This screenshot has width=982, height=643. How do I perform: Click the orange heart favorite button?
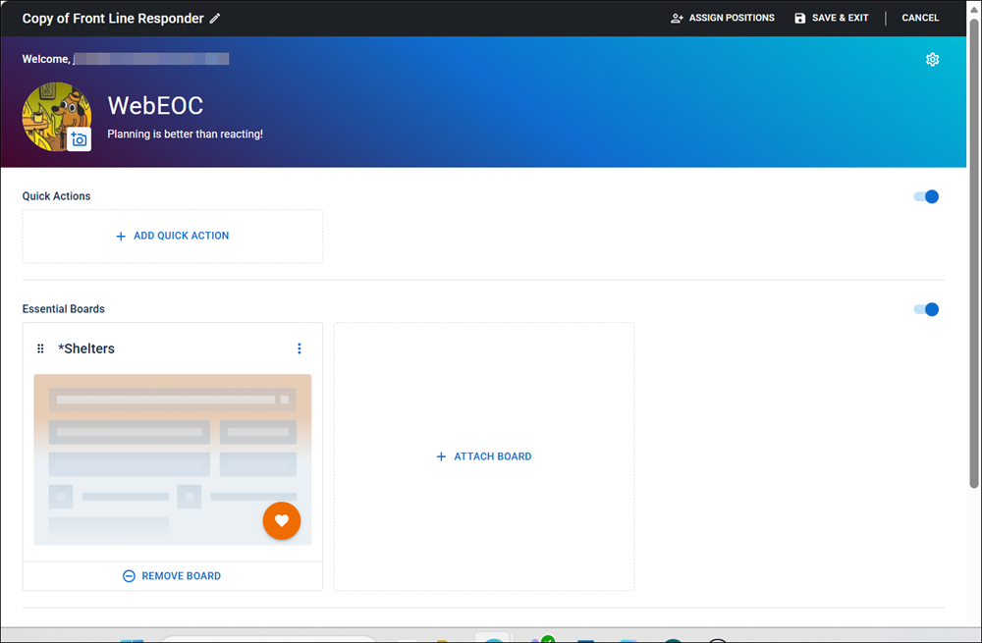pyautogui.click(x=282, y=521)
